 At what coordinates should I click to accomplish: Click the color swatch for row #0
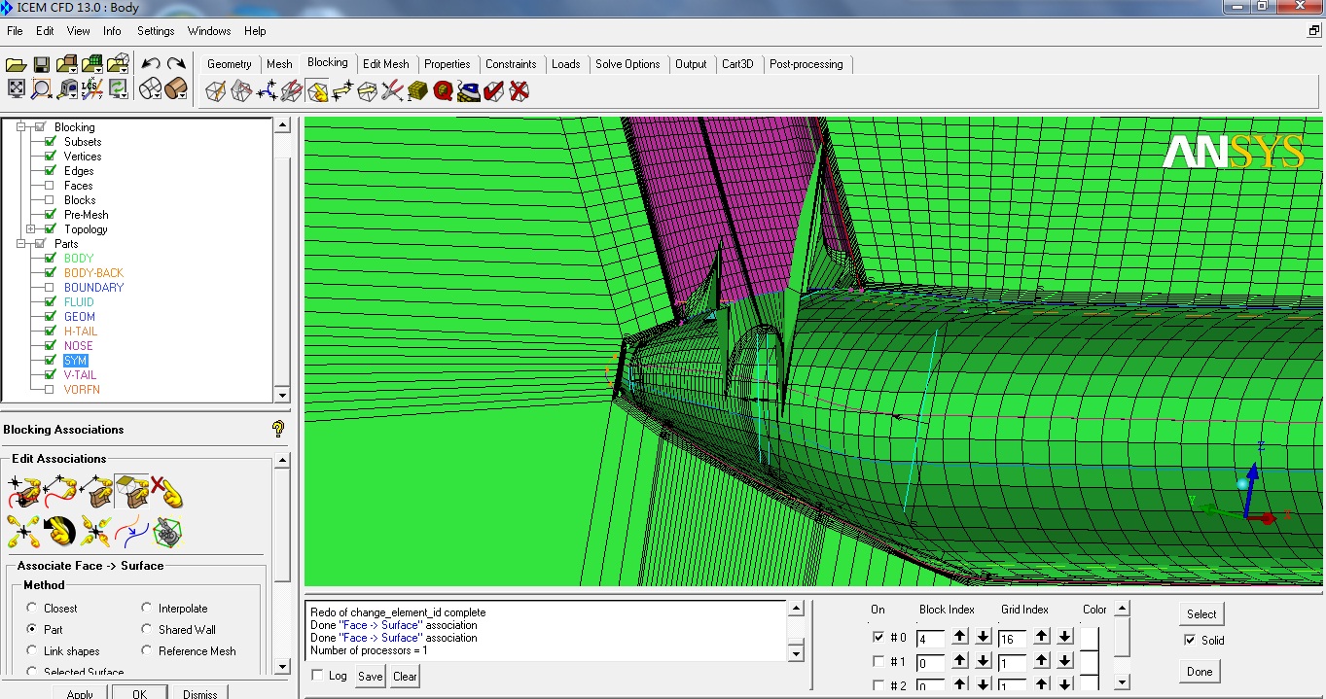click(1089, 638)
